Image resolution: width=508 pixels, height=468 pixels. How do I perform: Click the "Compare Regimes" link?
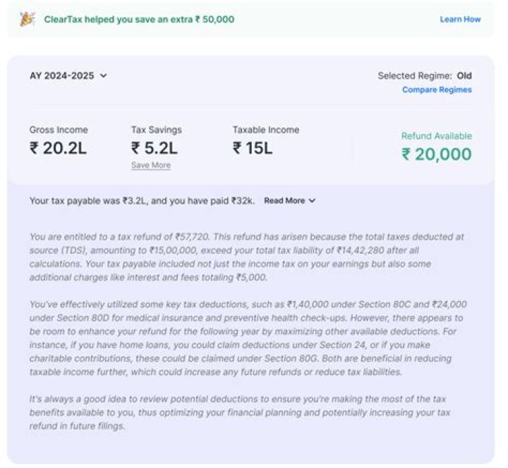point(437,90)
